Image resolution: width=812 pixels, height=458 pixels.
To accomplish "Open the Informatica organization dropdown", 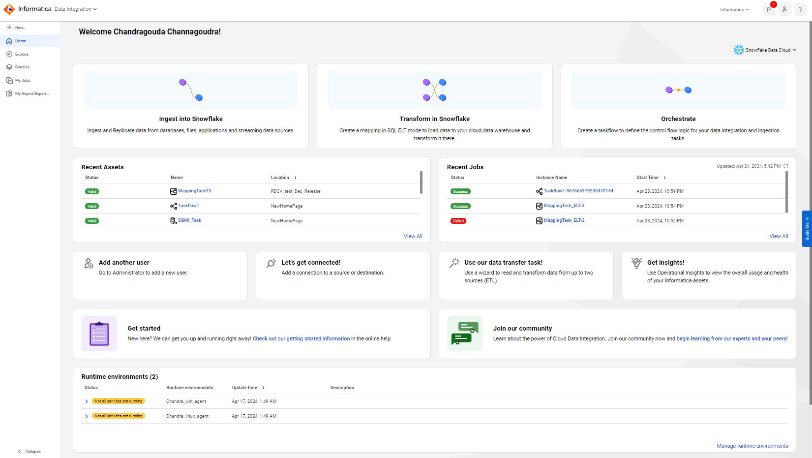I will coord(734,10).
